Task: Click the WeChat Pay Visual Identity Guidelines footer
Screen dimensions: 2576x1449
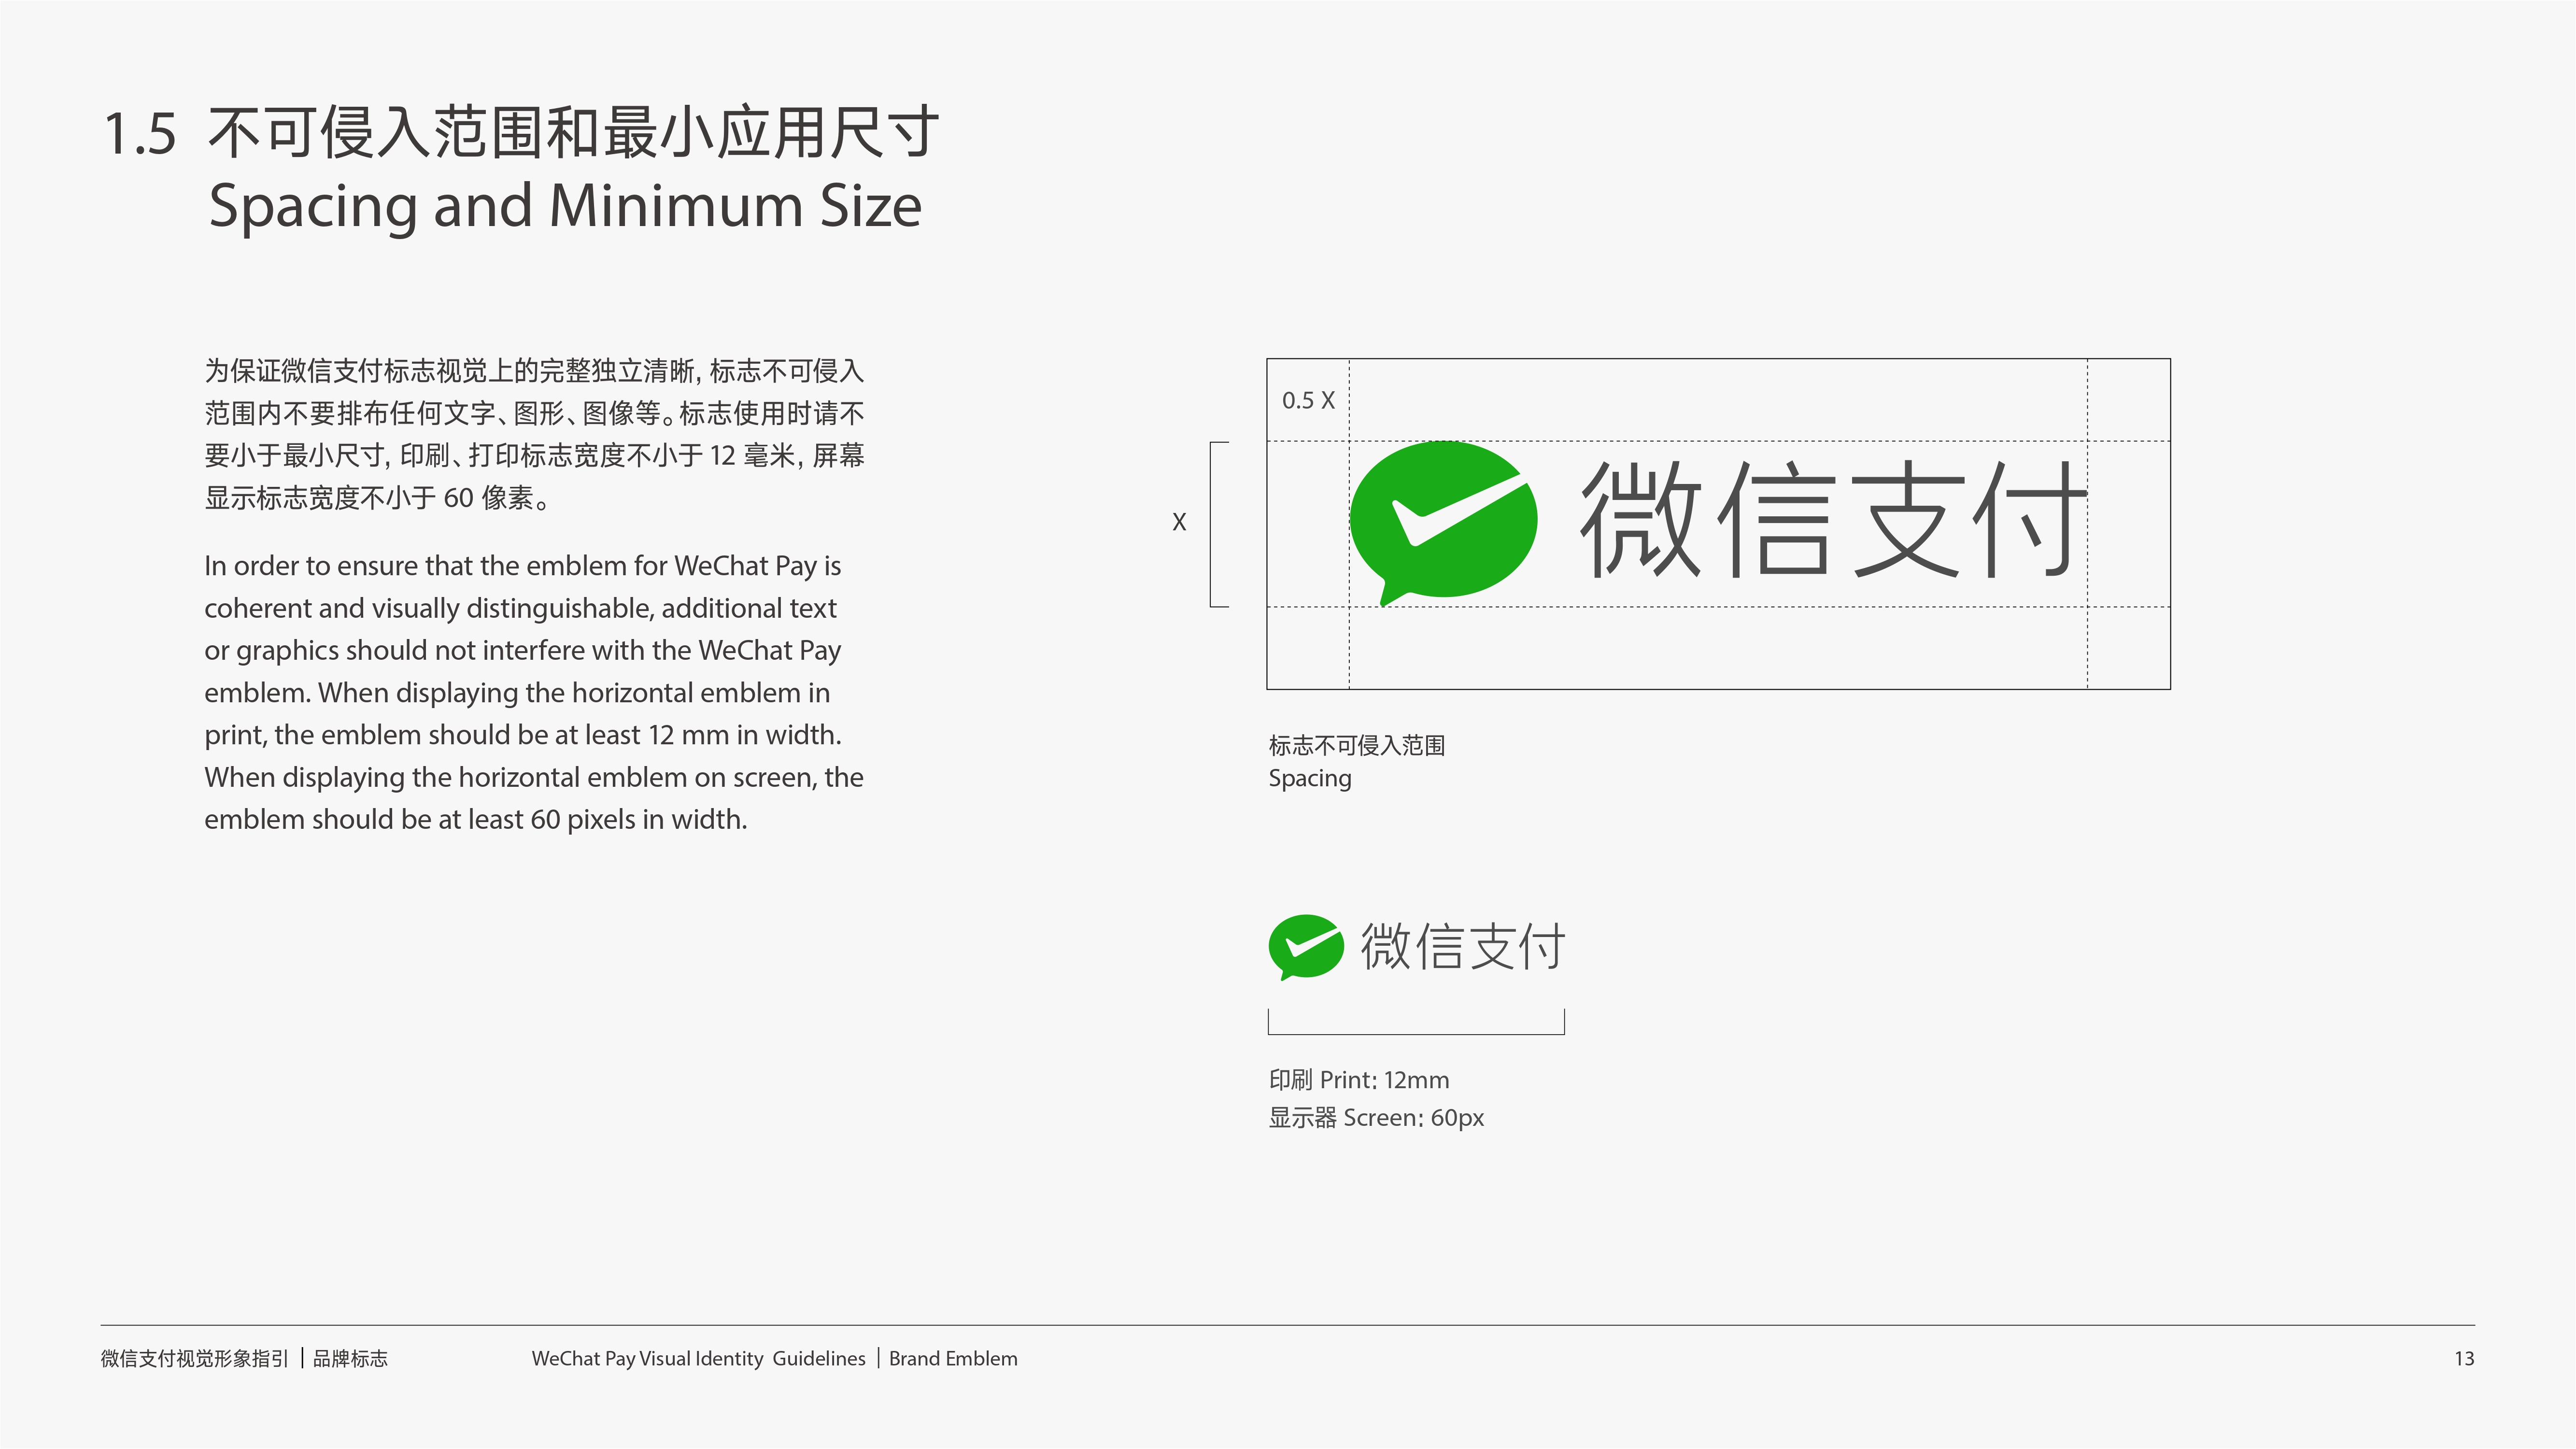Action: coord(698,1358)
